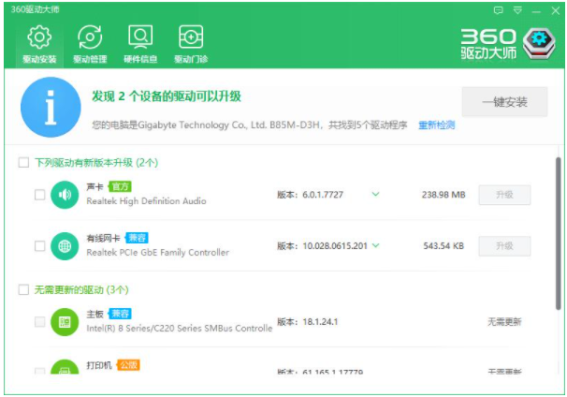The image size is (567, 397).
Task: Click the vertical scrollbar thumb
Action: point(559,233)
